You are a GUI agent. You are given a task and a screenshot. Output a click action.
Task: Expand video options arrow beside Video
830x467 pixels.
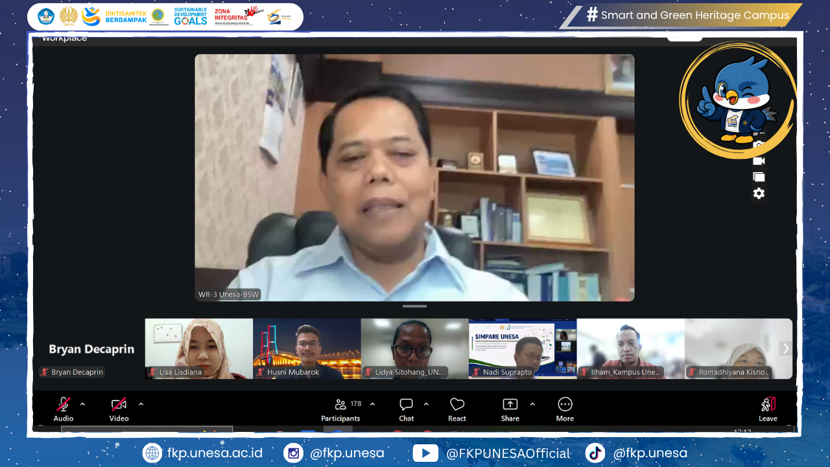pyautogui.click(x=141, y=404)
